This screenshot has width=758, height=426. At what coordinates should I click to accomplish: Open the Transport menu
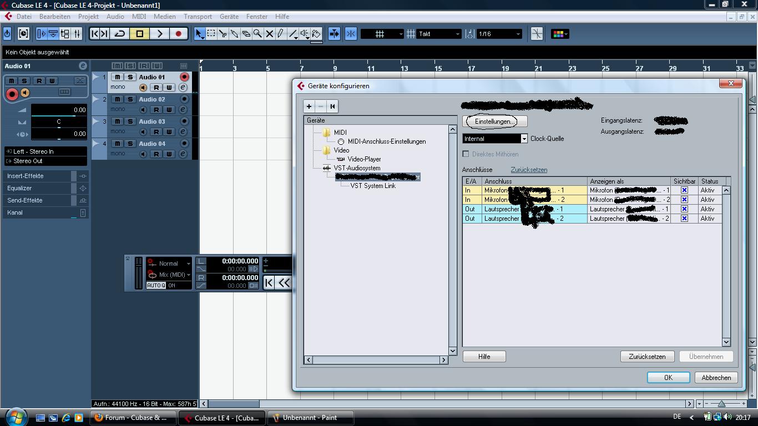click(198, 17)
